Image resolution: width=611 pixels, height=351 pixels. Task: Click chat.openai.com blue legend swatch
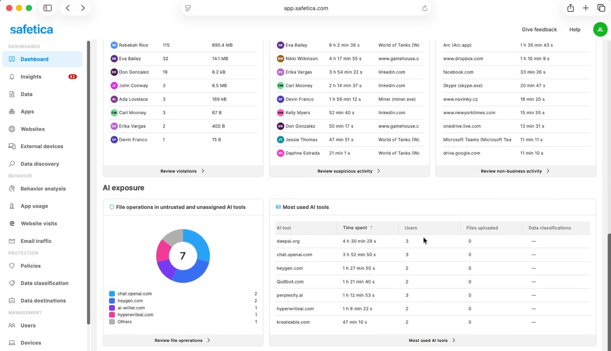[112, 294]
